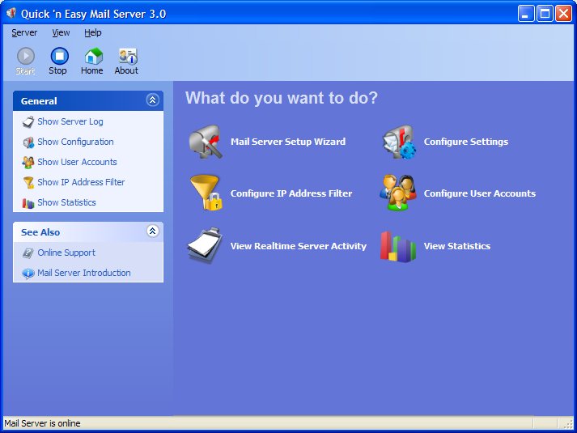The height and width of the screenshot is (433, 577).
Task: Click the mailbox icon for Setup Wizard
Action: (x=206, y=142)
